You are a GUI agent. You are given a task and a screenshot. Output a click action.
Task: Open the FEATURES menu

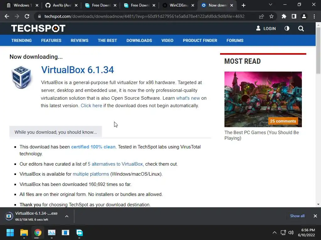[51, 40]
